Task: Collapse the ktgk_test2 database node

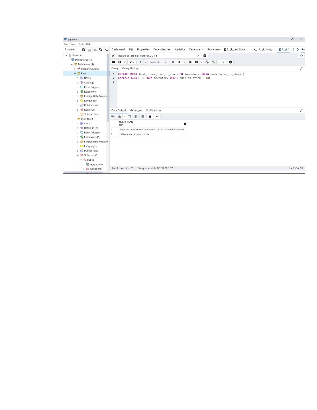Action: coord(75,119)
